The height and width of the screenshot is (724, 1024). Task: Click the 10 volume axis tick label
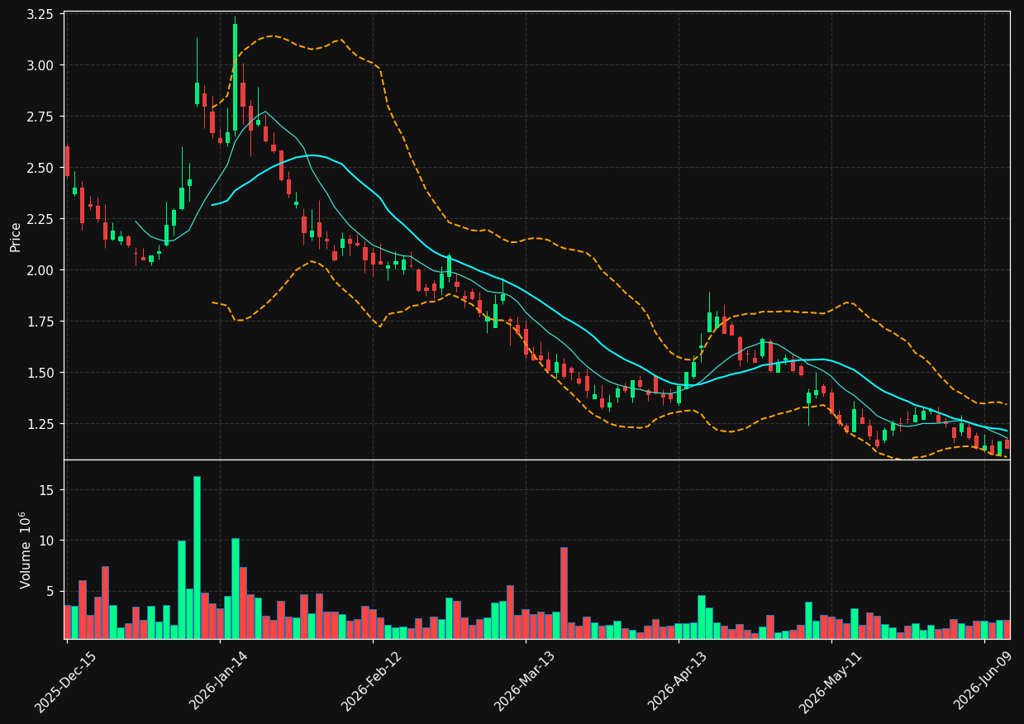point(47,541)
